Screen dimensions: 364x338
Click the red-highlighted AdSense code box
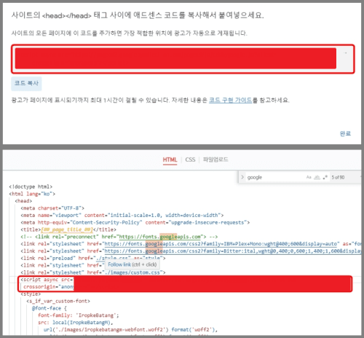[x=183, y=59]
